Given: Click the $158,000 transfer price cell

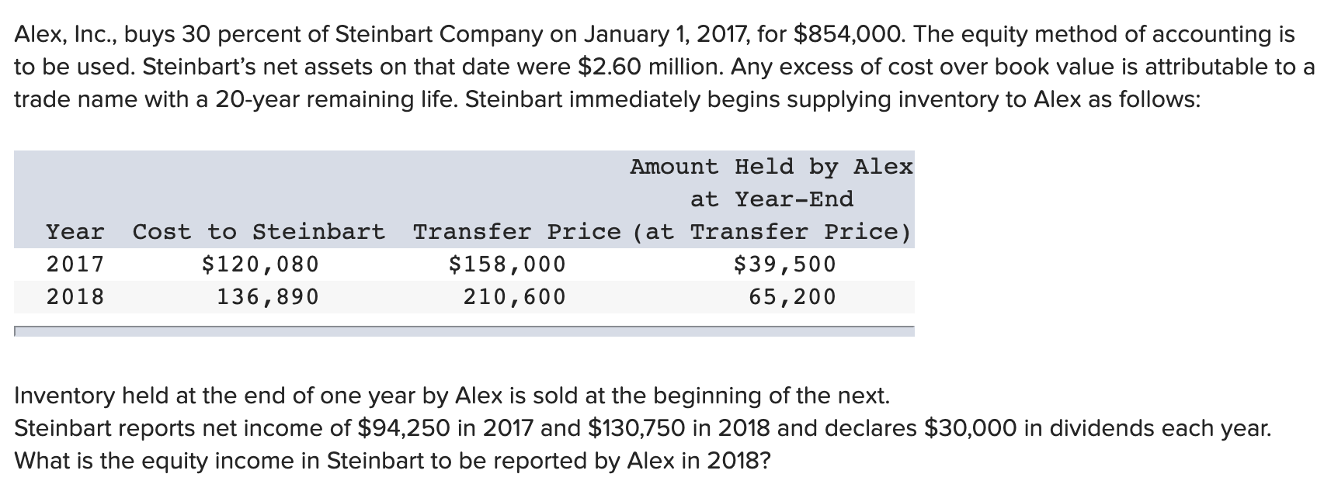Looking at the screenshot, I should [x=508, y=265].
